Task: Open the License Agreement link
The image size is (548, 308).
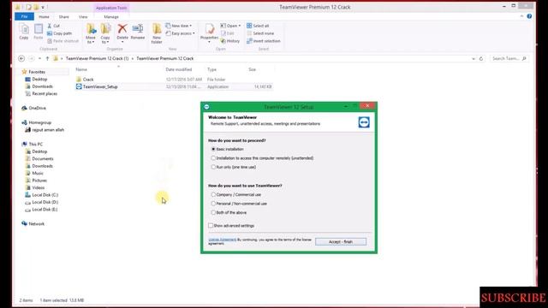Action: [223, 240]
